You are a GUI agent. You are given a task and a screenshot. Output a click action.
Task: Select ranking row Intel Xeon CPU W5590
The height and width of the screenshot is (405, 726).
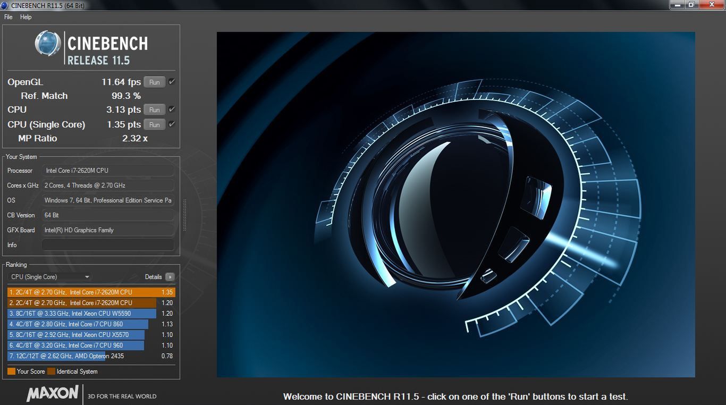[x=91, y=314]
